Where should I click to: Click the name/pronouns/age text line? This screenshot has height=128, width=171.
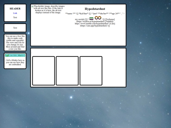[x=95, y=14]
